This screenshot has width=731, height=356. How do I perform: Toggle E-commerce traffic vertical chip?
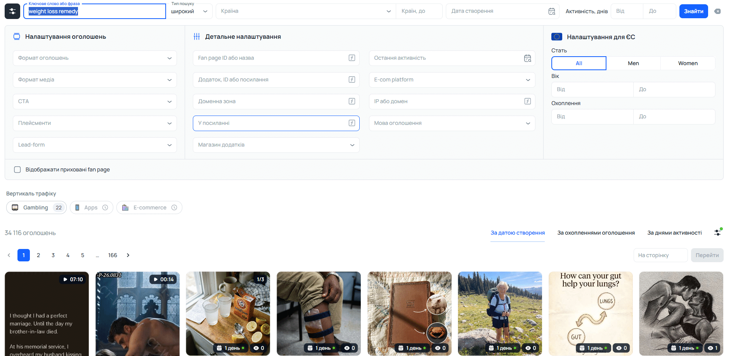149,207
